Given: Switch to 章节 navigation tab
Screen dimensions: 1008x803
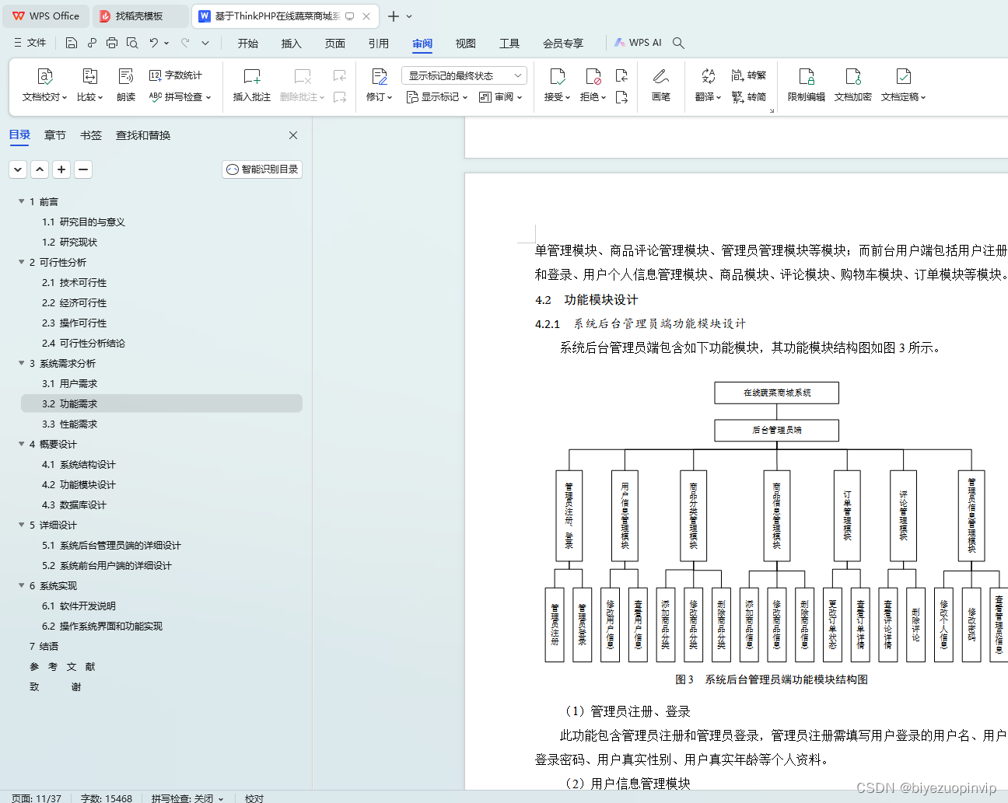Looking at the screenshot, I should (x=55, y=135).
